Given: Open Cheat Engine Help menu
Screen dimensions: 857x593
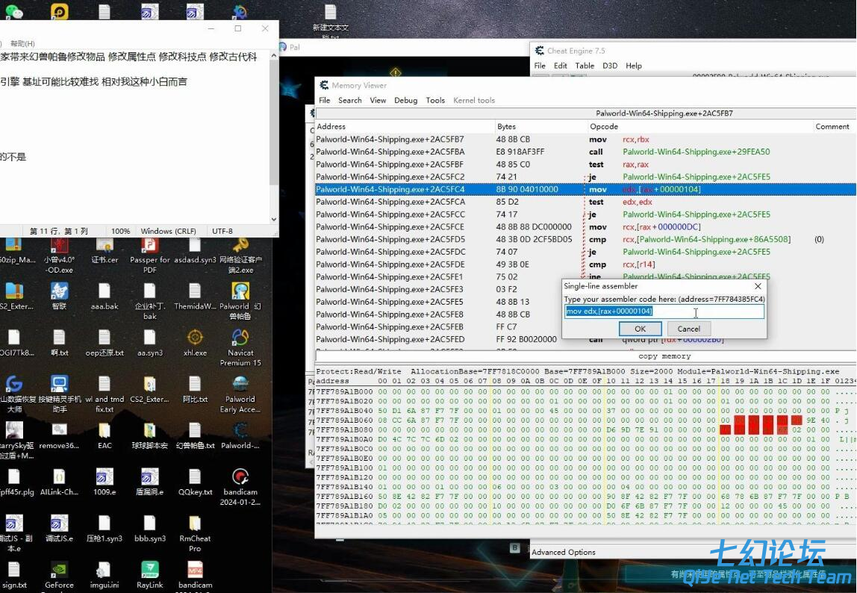Looking at the screenshot, I should (634, 66).
